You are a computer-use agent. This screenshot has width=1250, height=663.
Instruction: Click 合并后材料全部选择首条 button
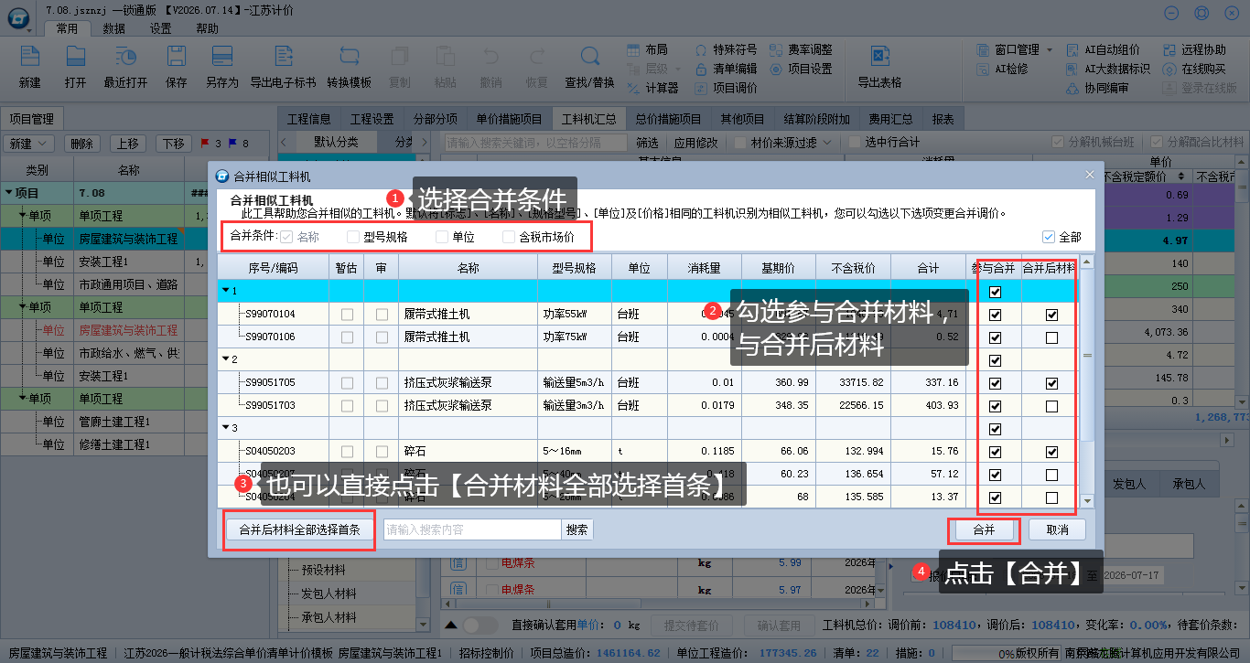(x=299, y=529)
